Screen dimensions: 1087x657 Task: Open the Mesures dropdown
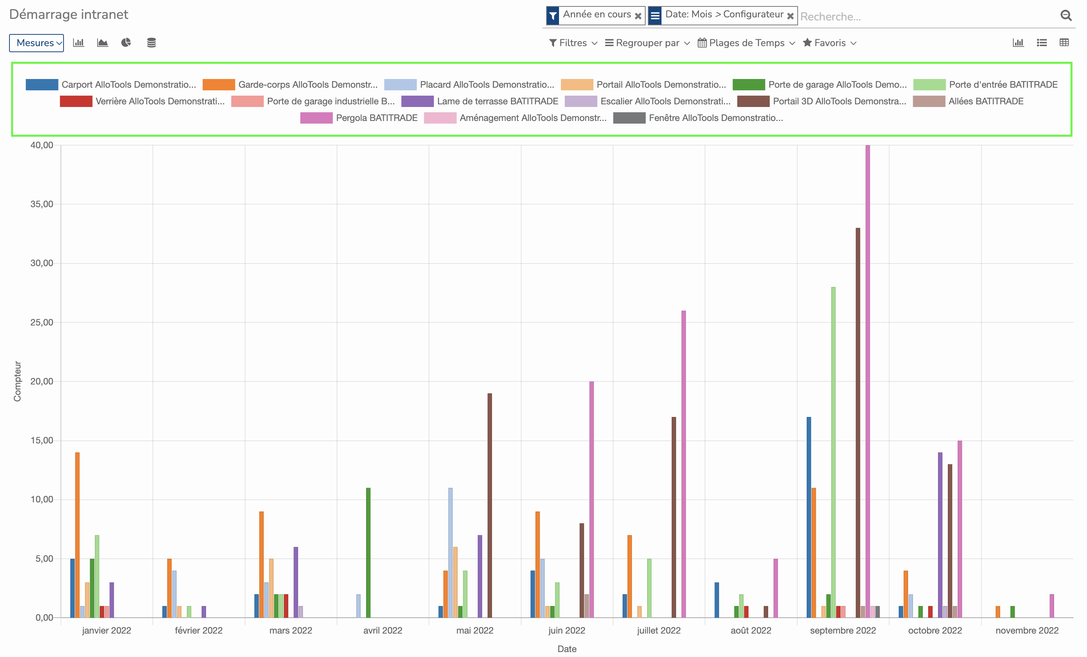(x=37, y=43)
